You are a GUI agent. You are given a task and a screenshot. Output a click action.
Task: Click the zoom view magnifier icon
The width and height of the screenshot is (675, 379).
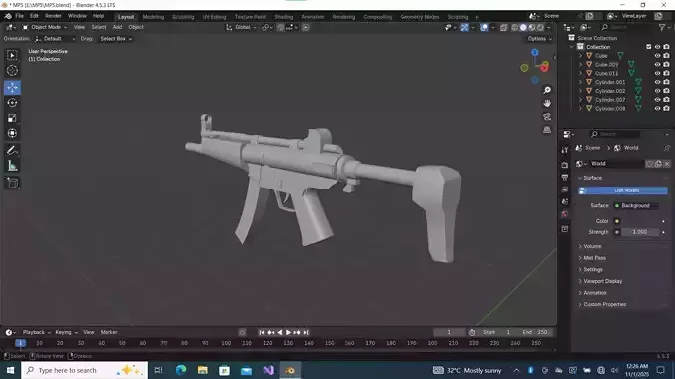(547, 90)
